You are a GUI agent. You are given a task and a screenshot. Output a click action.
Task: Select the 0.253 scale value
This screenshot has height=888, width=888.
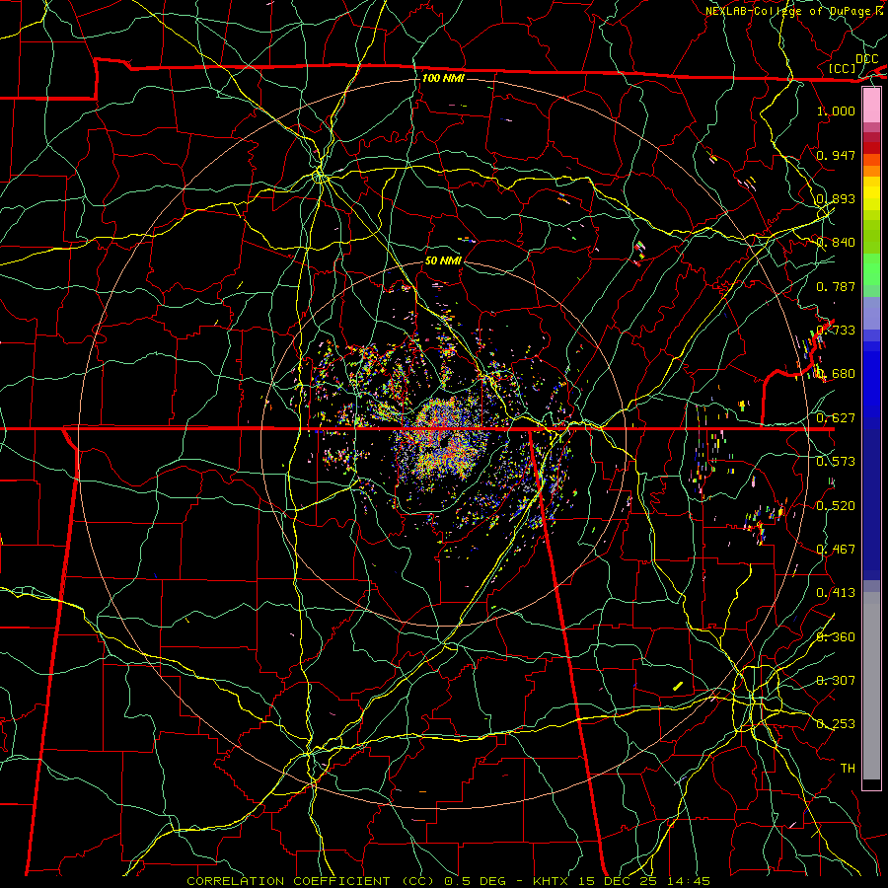click(836, 724)
